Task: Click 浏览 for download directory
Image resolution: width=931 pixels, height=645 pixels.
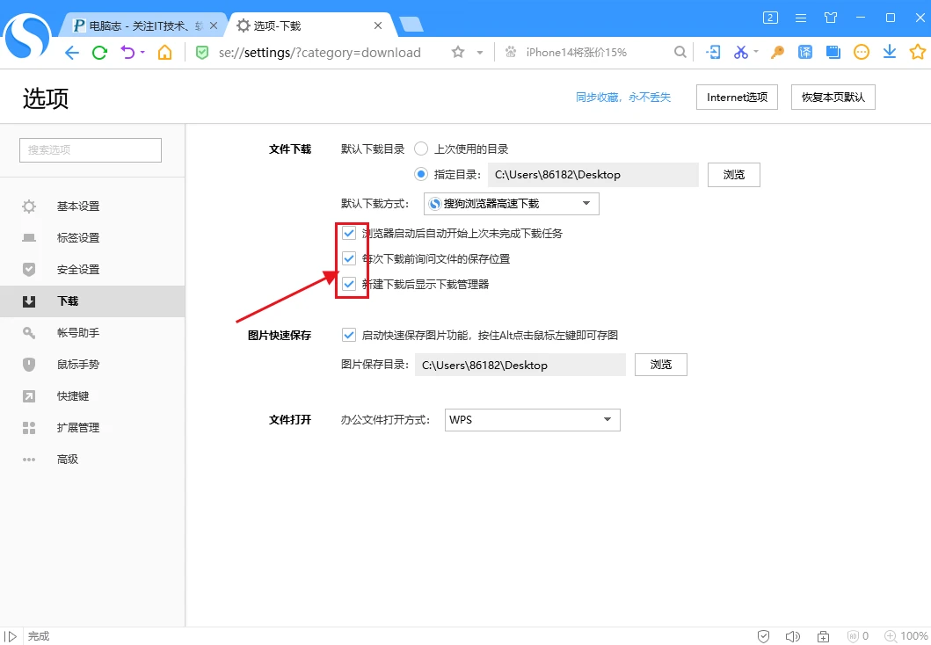Action: pos(734,175)
